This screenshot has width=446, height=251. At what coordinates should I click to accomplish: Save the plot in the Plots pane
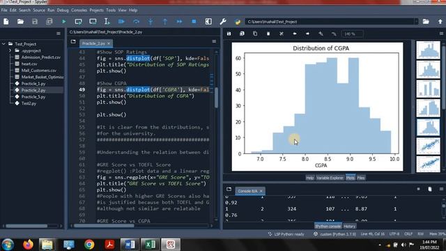point(229,33)
